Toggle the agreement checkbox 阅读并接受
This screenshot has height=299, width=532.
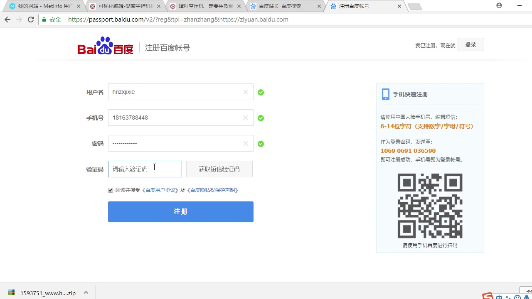[x=111, y=190]
